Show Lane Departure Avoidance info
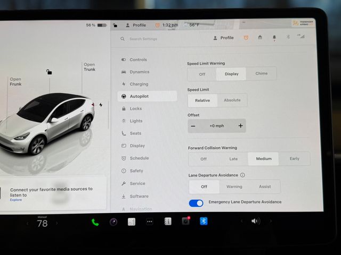This screenshot has width=341, height=255. 242,175
